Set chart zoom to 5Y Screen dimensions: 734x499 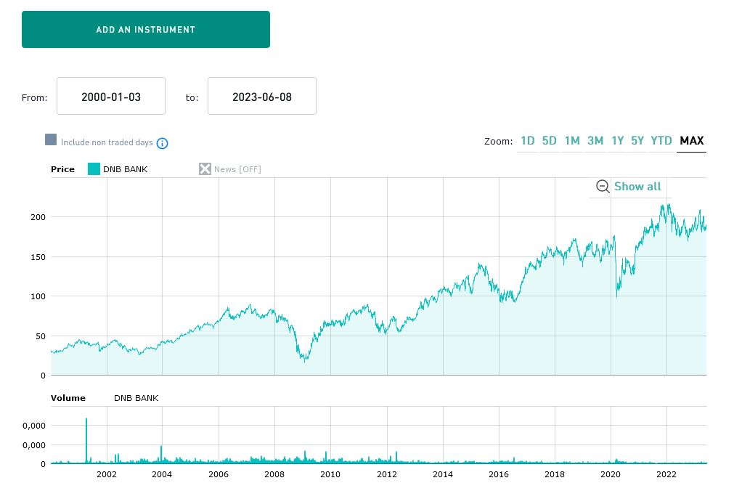point(637,141)
